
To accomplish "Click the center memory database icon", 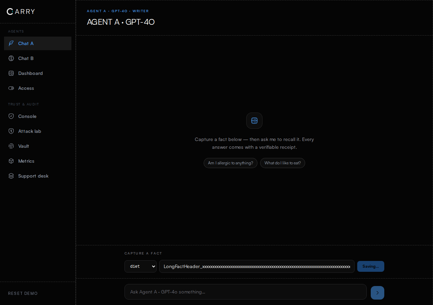I will click(x=254, y=121).
